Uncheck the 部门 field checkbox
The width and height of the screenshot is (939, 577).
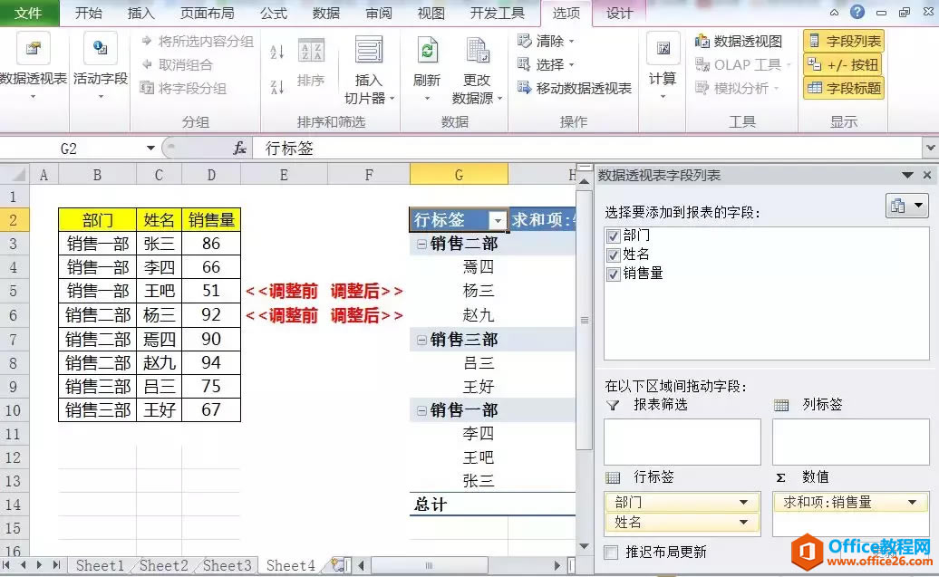tap(613, 236)
